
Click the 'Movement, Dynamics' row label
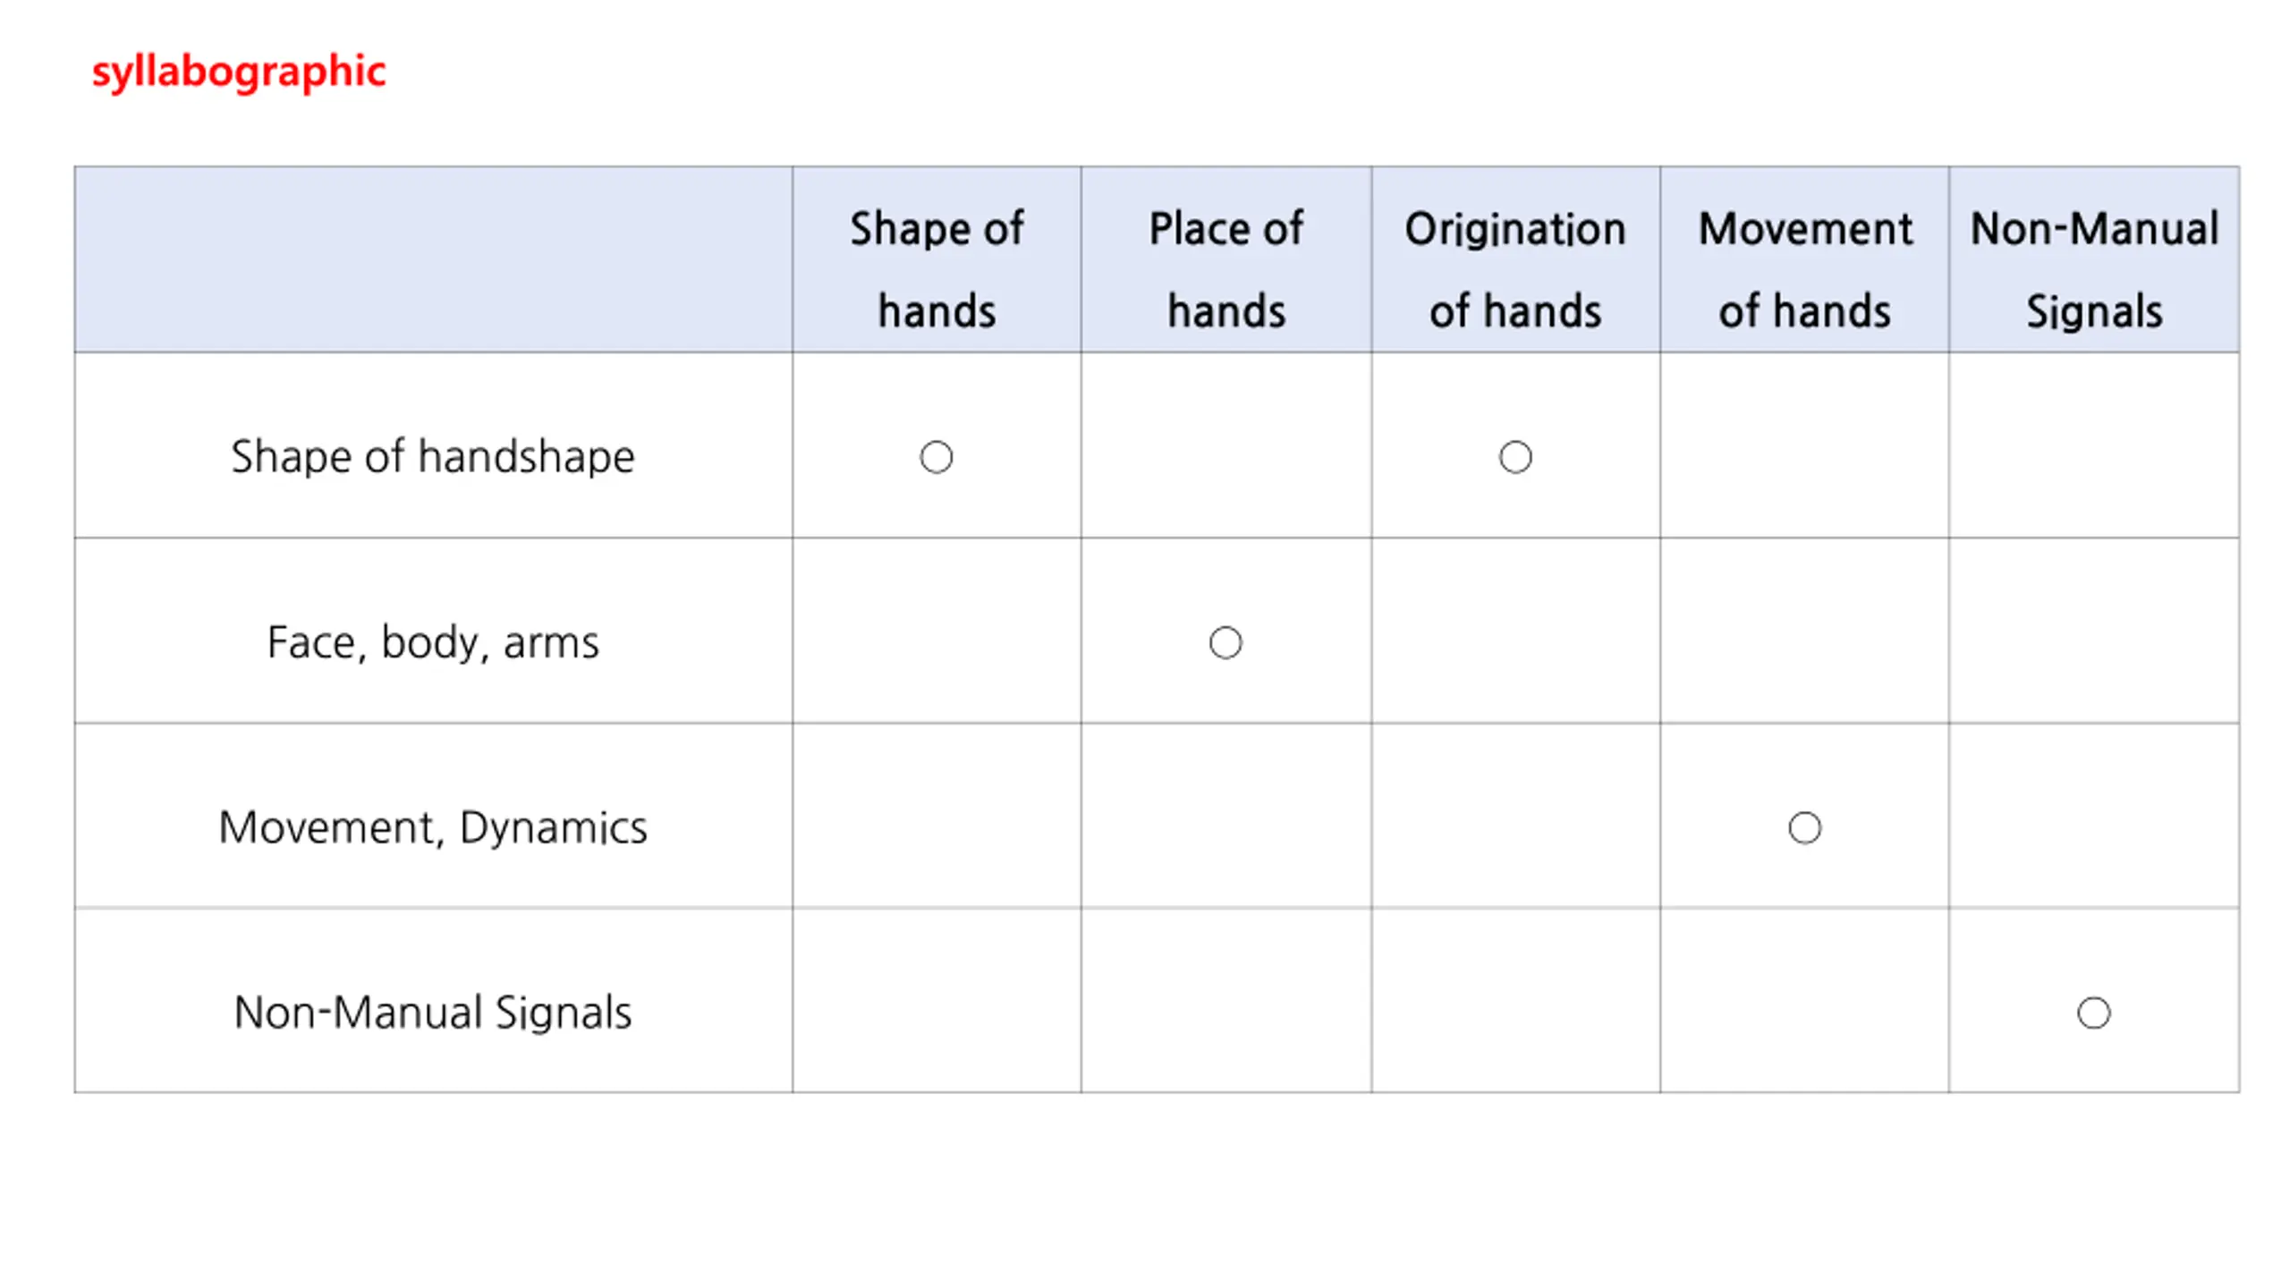433,827
